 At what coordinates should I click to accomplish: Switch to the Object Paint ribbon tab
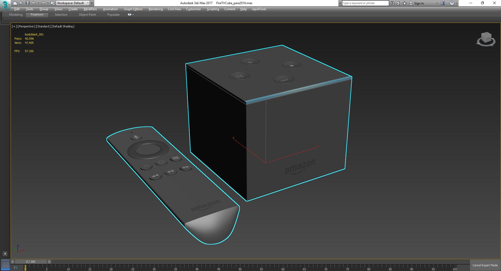(x=87, y=15)
